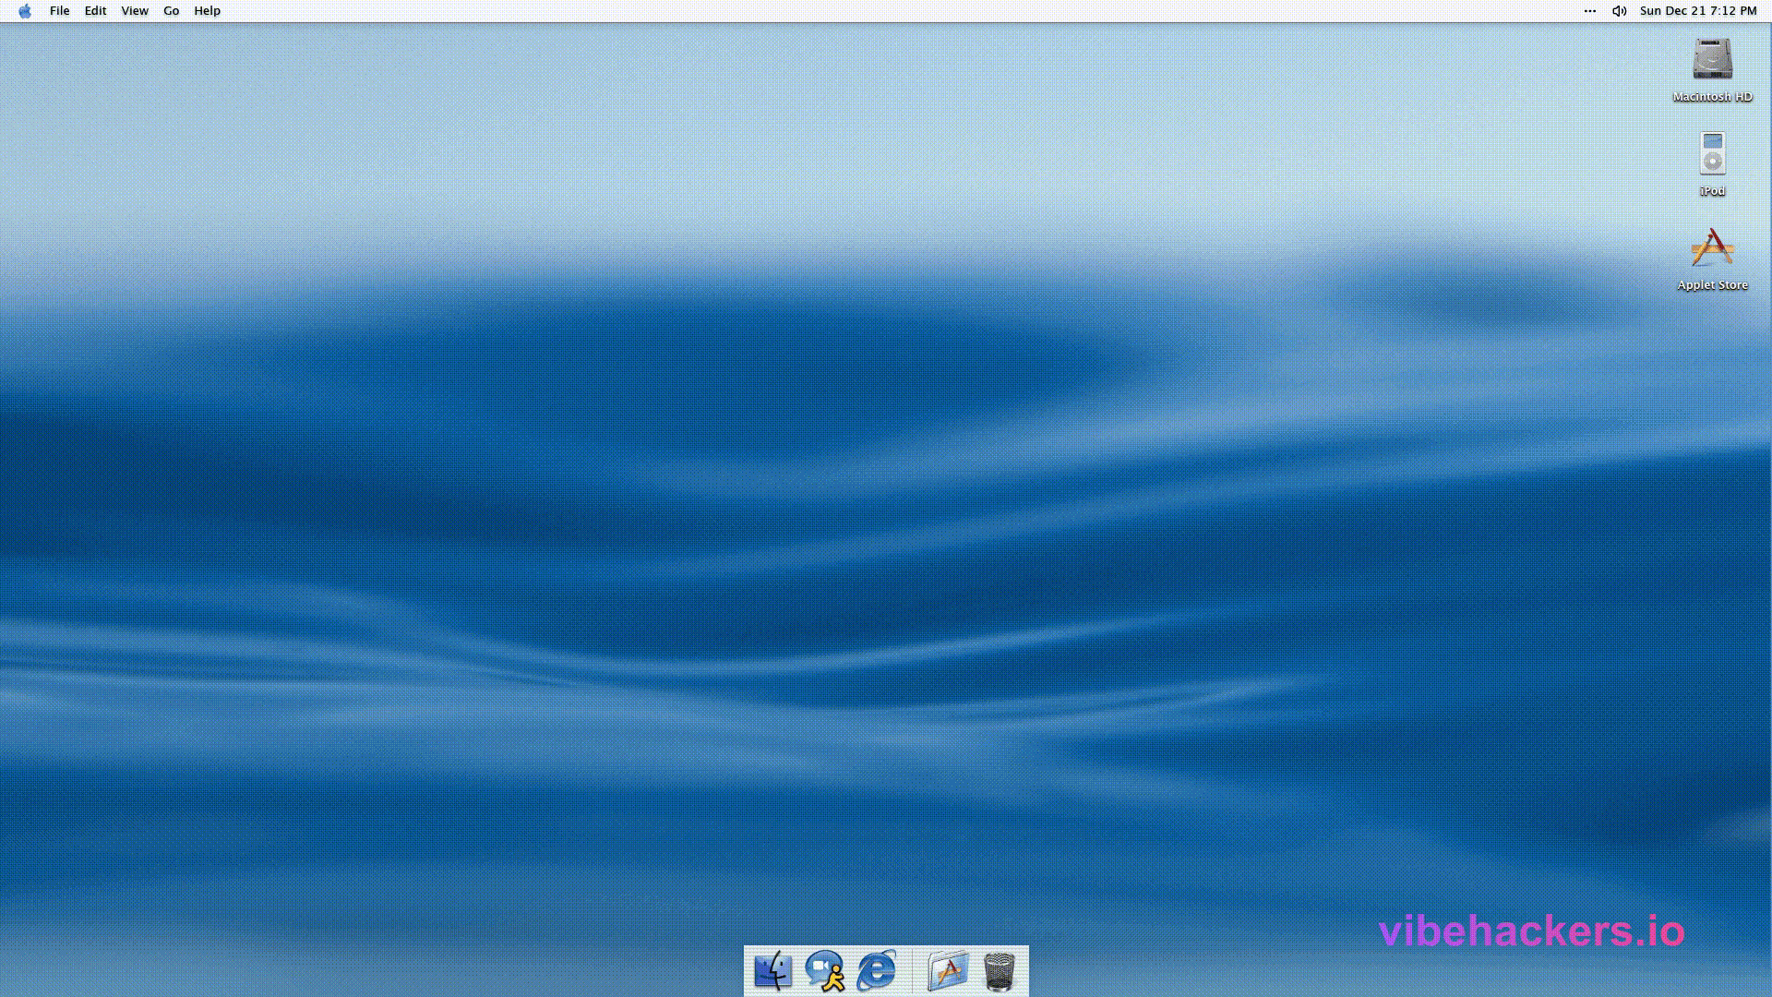This screenshot has height=997, width=1772.
Task: Select the Macintosh HD drive icon
Action: pos(1712,59)
